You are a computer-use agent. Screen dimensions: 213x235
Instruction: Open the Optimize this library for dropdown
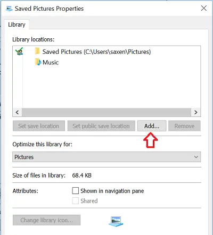(x=106, y=157)
